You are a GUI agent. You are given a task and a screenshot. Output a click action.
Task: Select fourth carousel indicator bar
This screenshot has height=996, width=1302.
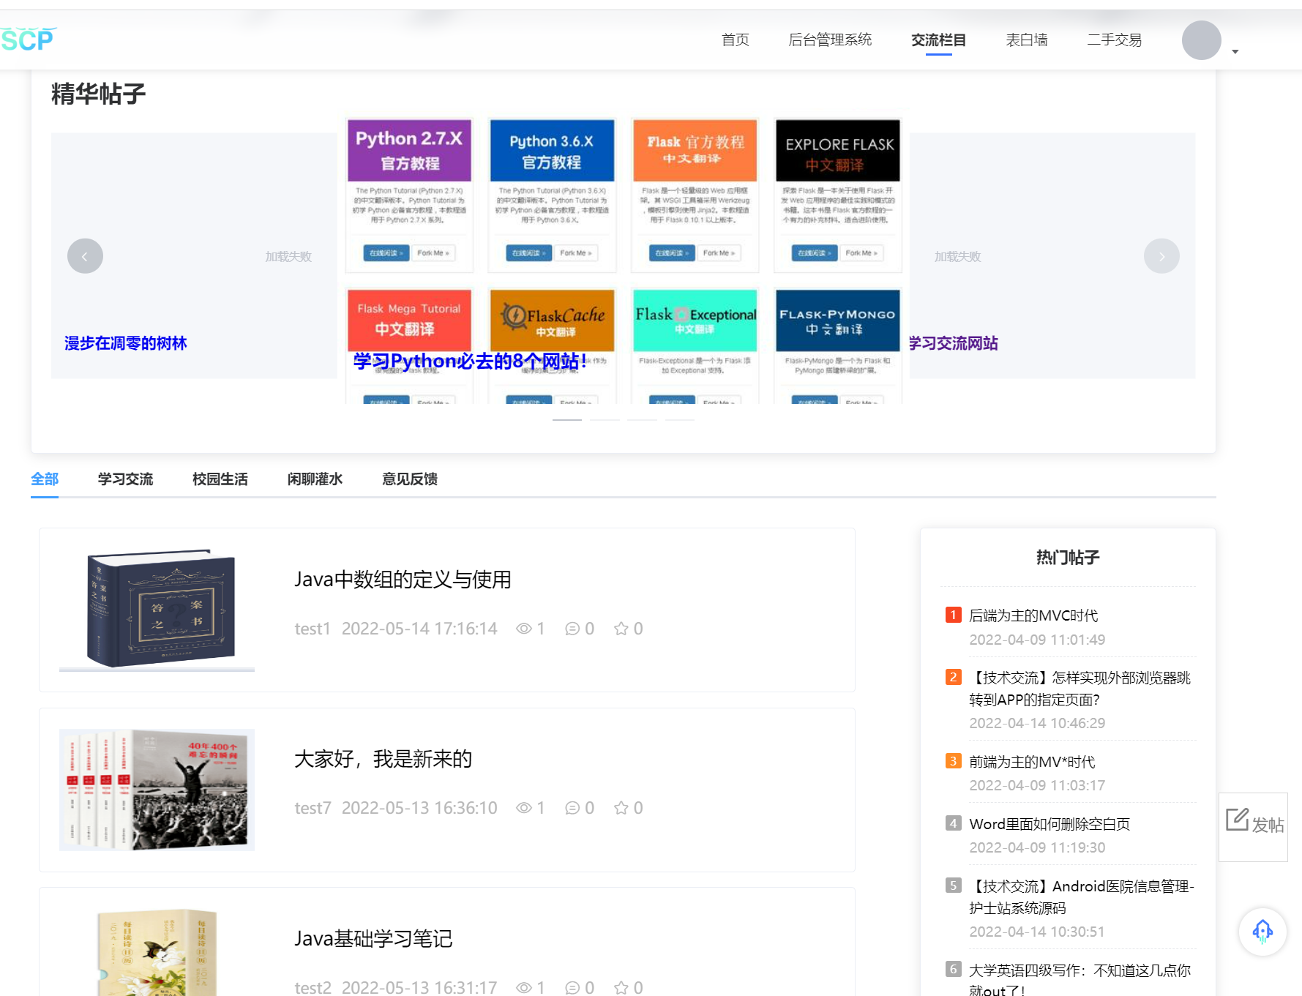(680, 419)
